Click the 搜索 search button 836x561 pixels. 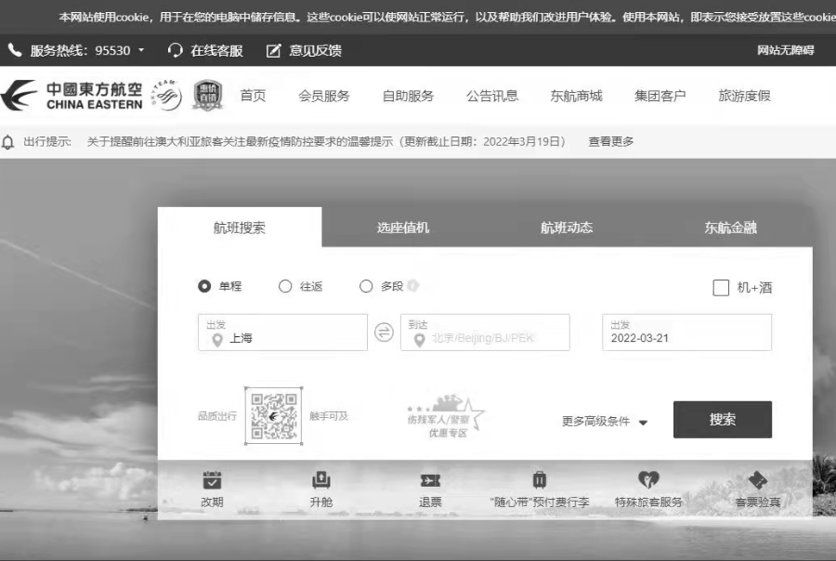click(x=722, y=420)
